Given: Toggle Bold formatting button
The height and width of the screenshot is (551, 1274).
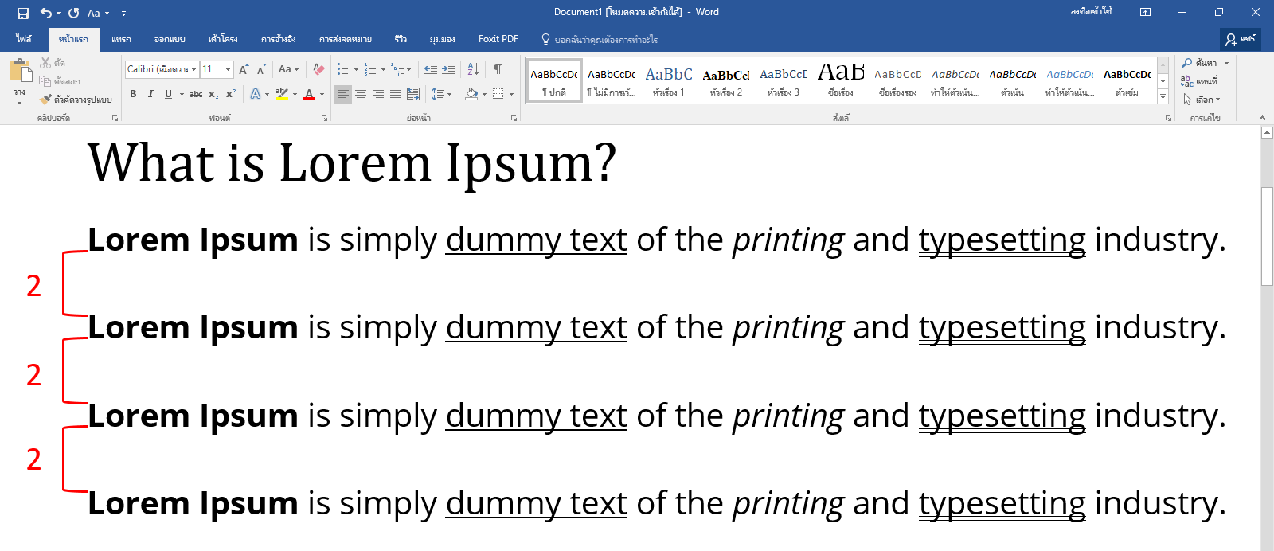Looking at the screenshot, I should (133, 94).
